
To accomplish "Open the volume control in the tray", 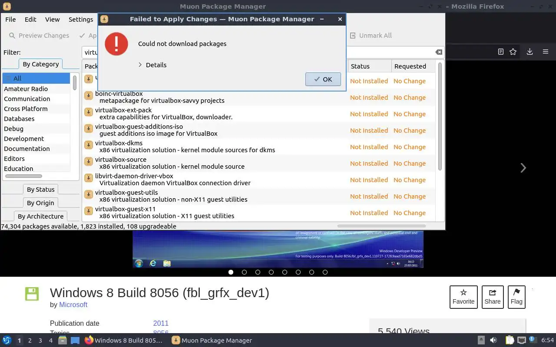I will point(493,340).
